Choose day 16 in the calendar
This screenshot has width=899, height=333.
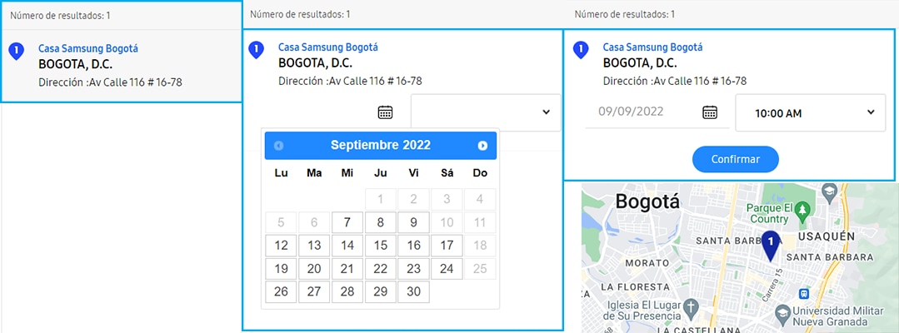click(413, 246)
